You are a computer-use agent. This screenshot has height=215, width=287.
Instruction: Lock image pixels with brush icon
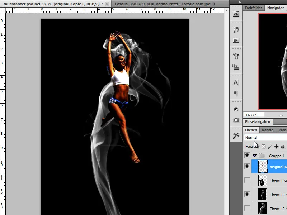(270, 147)
